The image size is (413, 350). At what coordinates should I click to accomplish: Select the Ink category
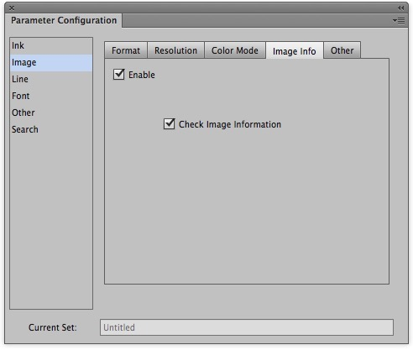coord(51,45)
